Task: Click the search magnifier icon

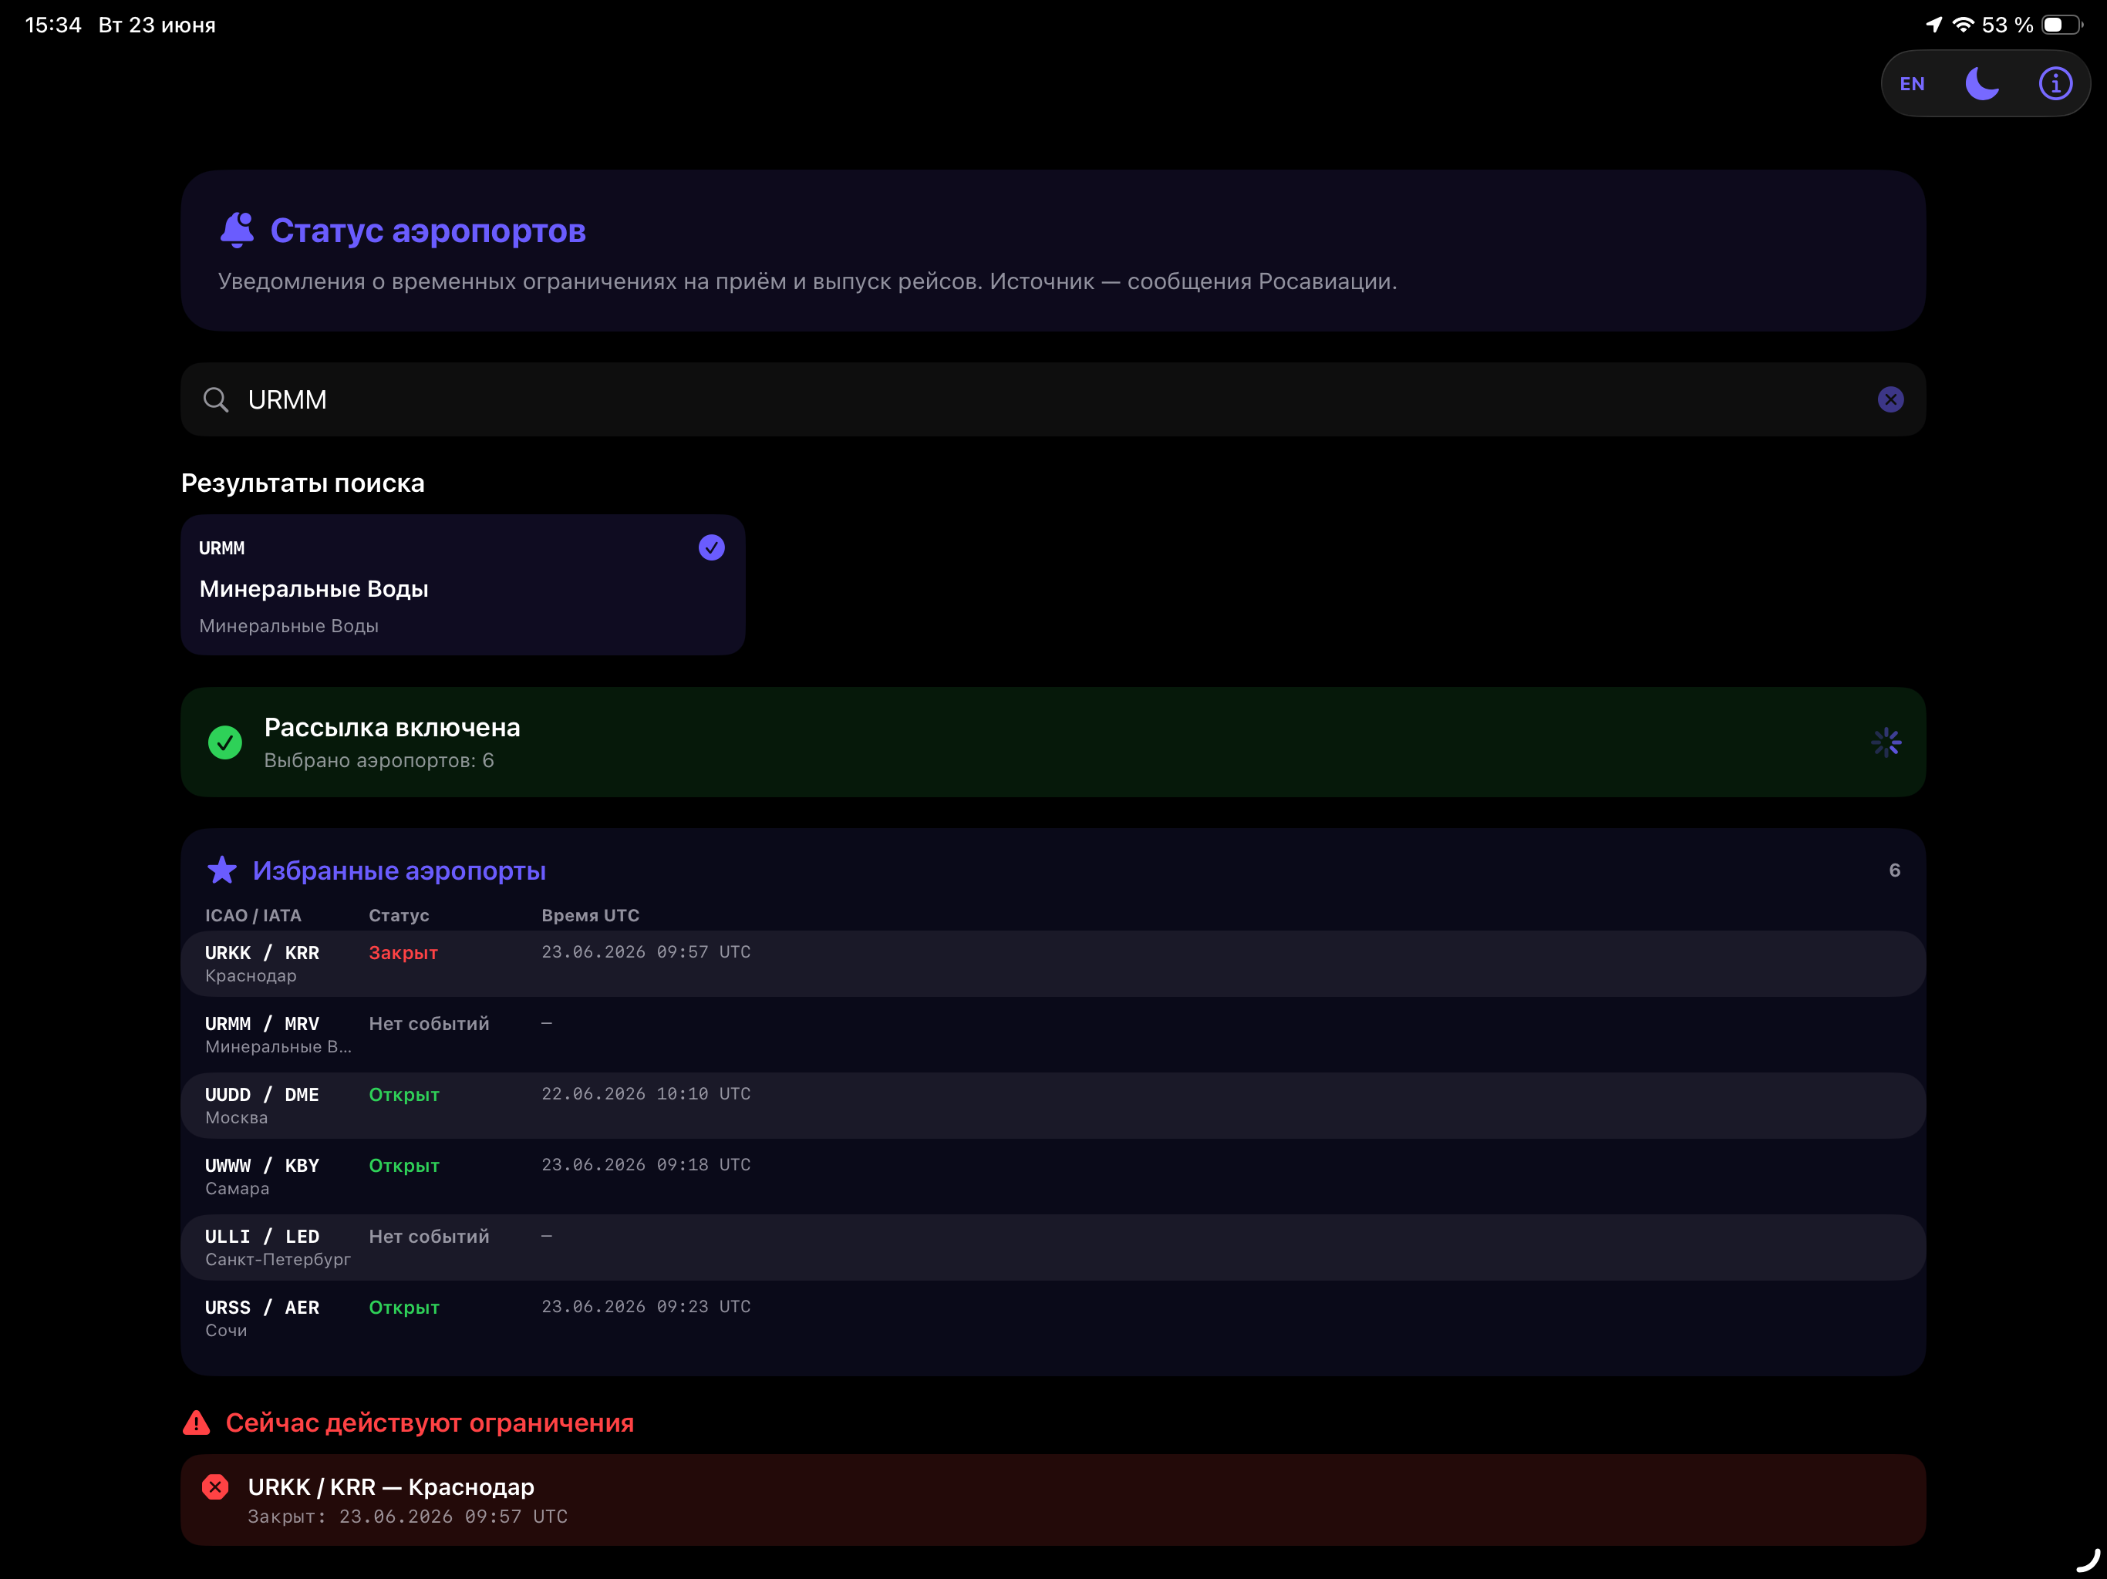Action: click(x=216, y=399)
